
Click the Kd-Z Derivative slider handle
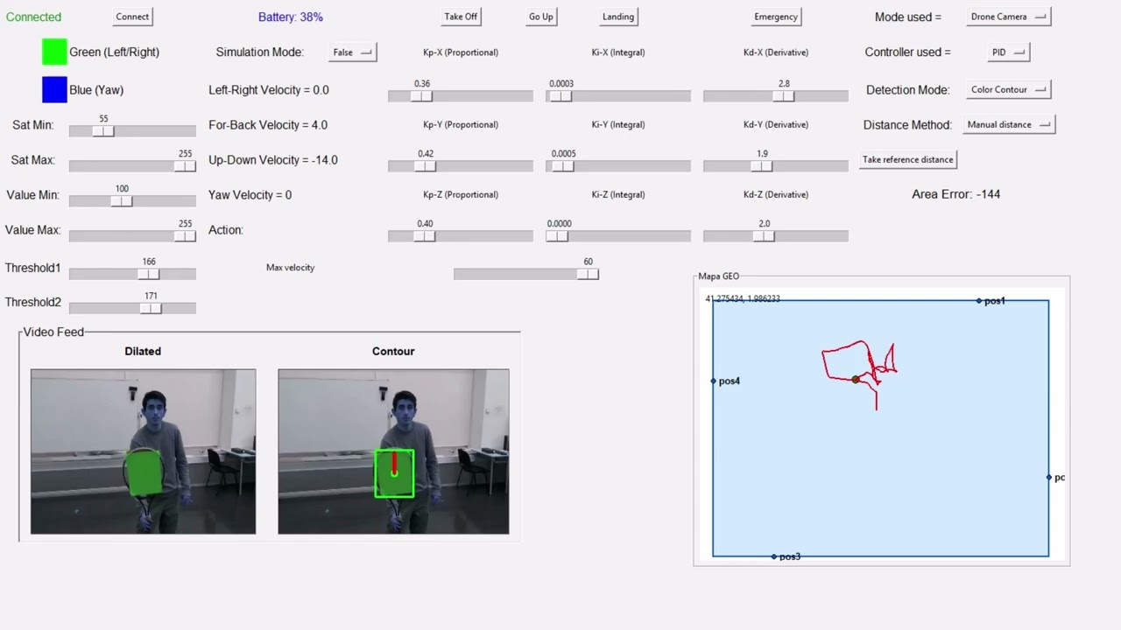pos(764,236)
